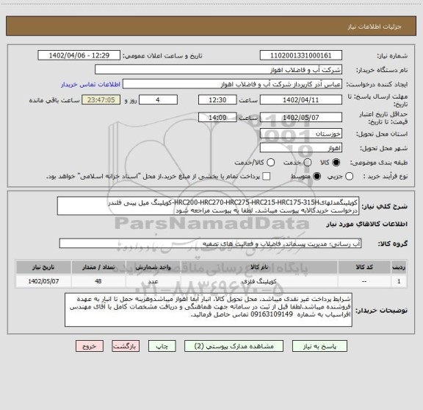Click the شرح کلی نیاز description box
Image resolution: width=423 pixels, height=410 pixels.
(209, 206)
